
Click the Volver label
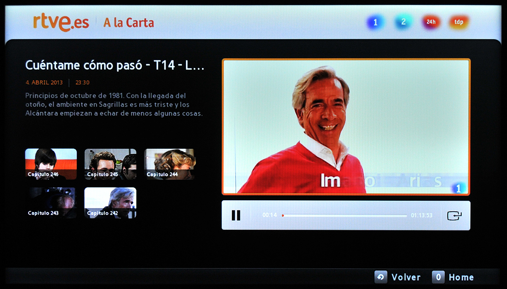(406, 278)
